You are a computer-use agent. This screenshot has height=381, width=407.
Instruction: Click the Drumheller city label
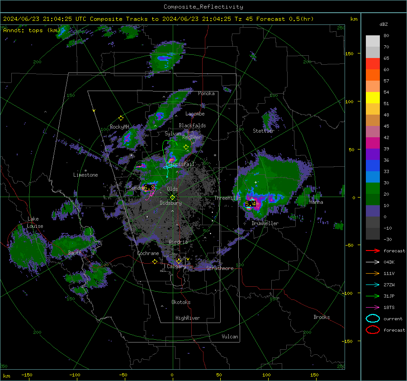(x=265, y=223)
